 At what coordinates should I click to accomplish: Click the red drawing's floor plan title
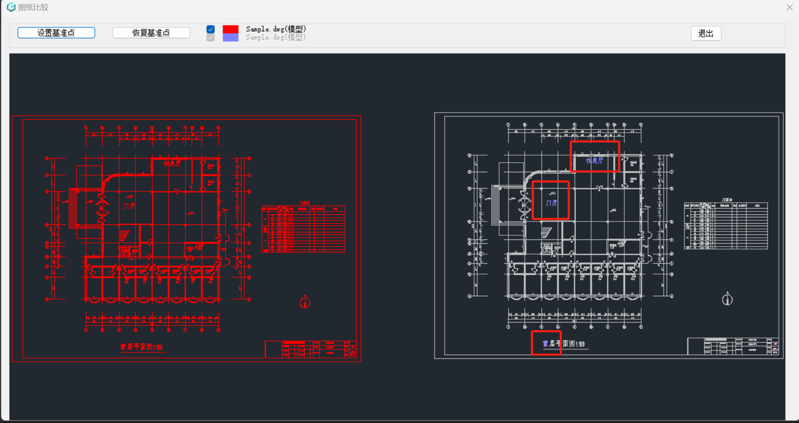coord(142,347)
